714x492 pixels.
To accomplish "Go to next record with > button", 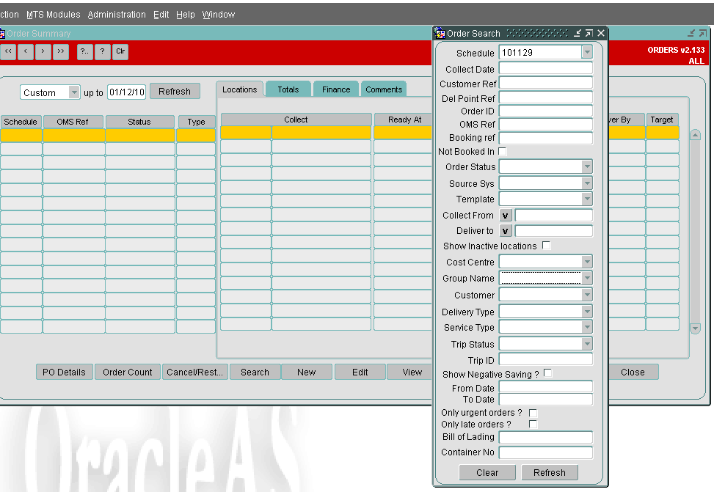I will [43, 51].
